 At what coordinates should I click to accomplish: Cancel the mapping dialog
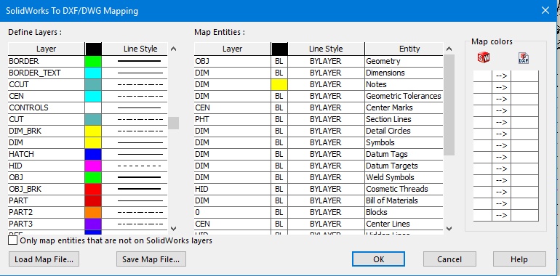pyautogui.click(x=449, y=259)
